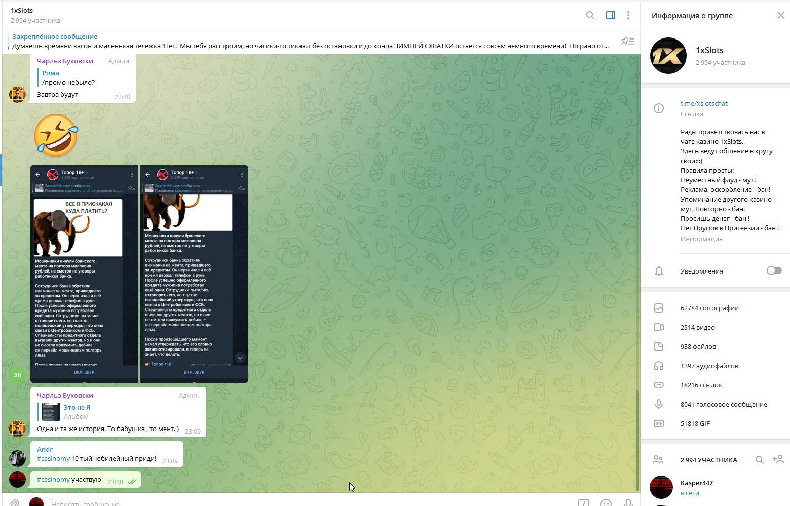Click the 'Информация о группе' panel title

point(692,16)
